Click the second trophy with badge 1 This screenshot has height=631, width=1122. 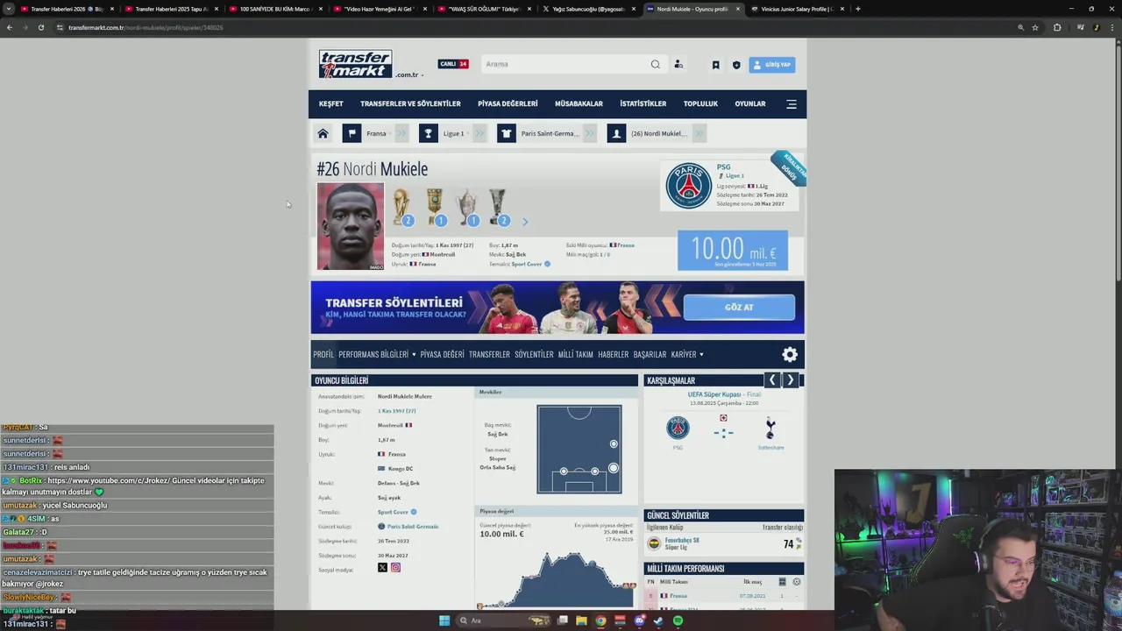(x=435, y=207)
